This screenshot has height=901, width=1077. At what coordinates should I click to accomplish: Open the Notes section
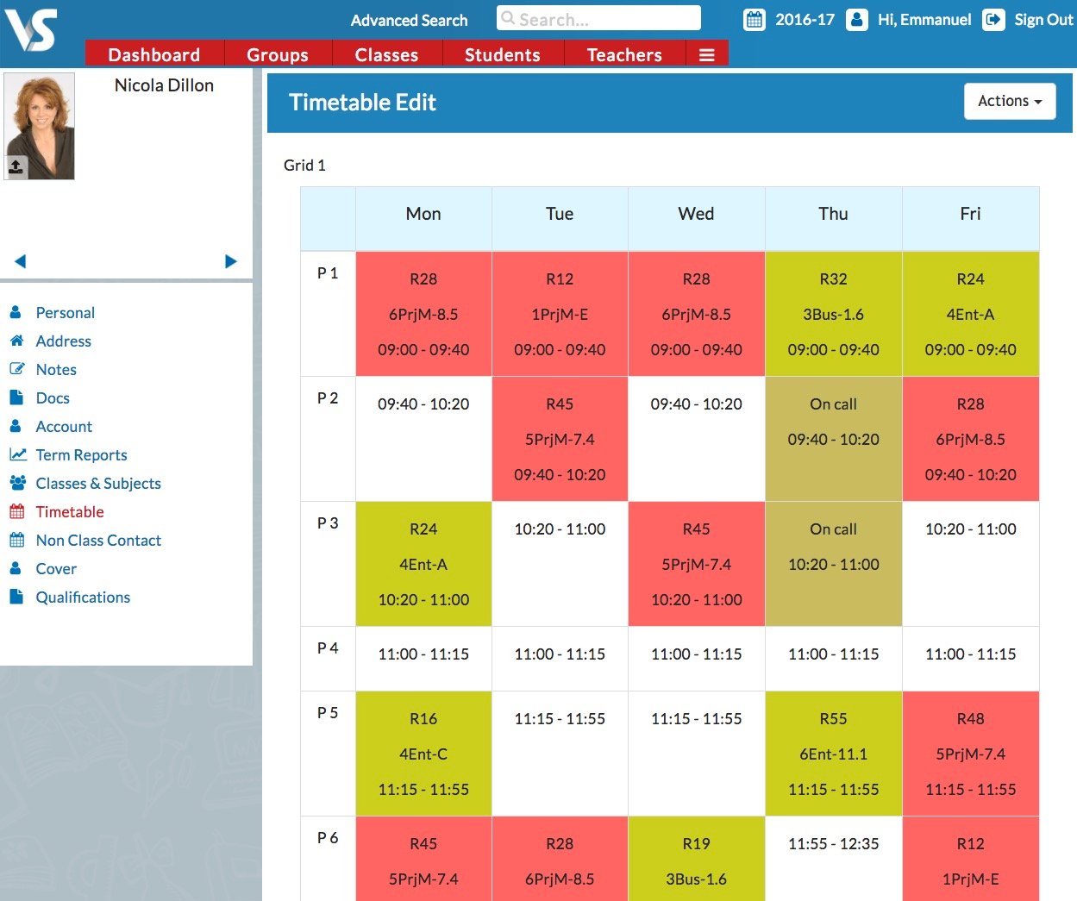56,369
